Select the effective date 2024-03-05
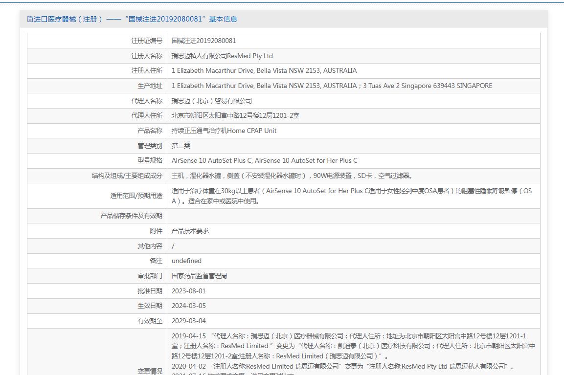The height and width of the screenshot is (375, 564). point(189,306)
